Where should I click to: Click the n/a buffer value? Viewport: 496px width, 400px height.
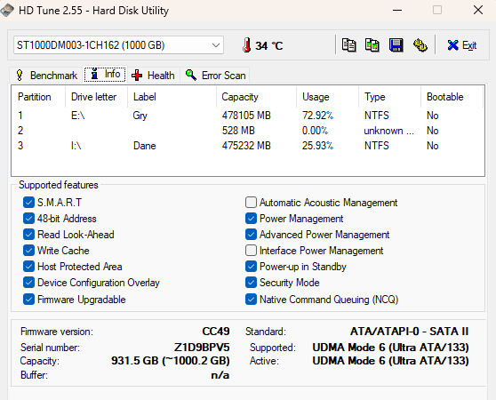220,375
